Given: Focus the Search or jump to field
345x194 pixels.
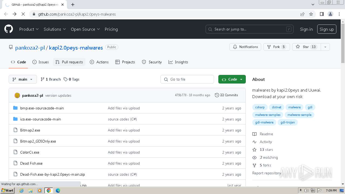Looking at the screenshot, I should coord(250,29).
